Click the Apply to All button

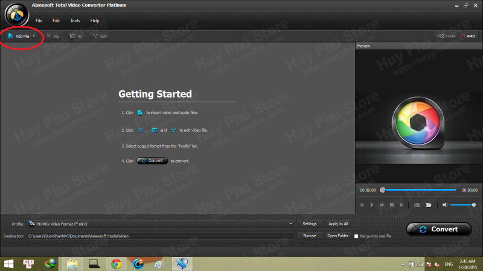(x=338, y=224)
